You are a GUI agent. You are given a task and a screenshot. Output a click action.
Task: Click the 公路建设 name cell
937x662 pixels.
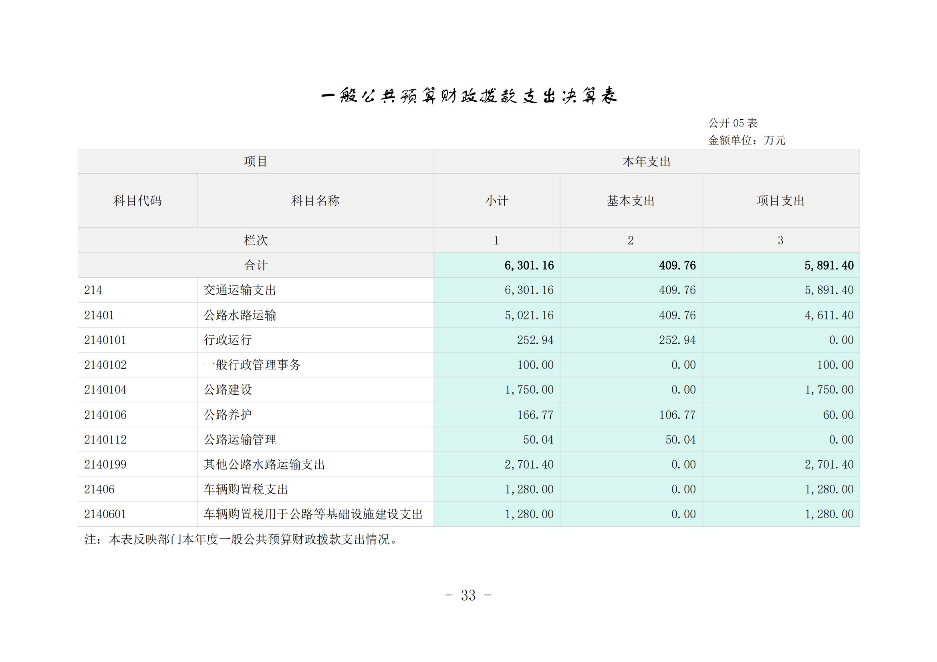[x=315, y=390]
